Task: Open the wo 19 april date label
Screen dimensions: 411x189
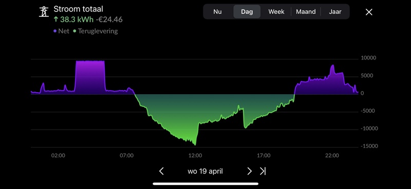Action: (205, 171)
